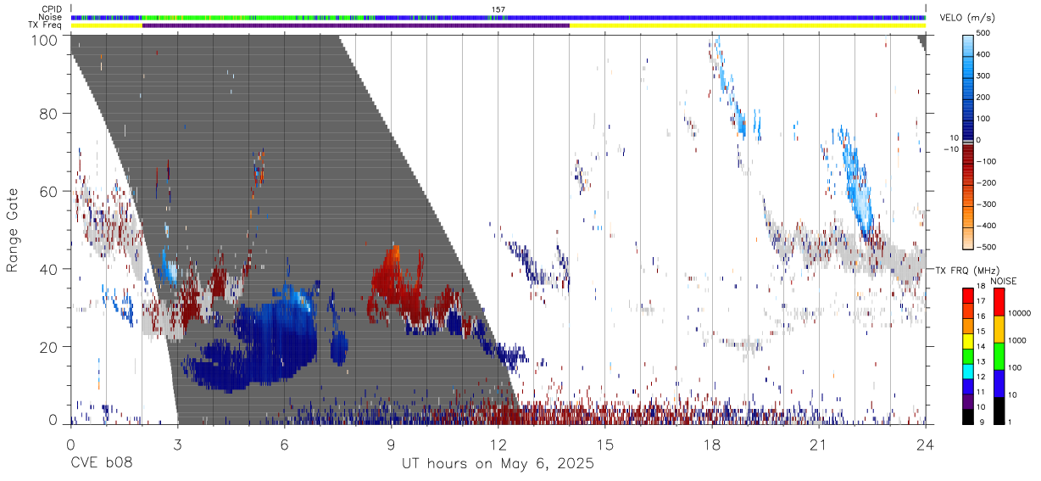Click x-axis tick label 24
This screenshot has height=481, width=1041.
pos(925,445)
